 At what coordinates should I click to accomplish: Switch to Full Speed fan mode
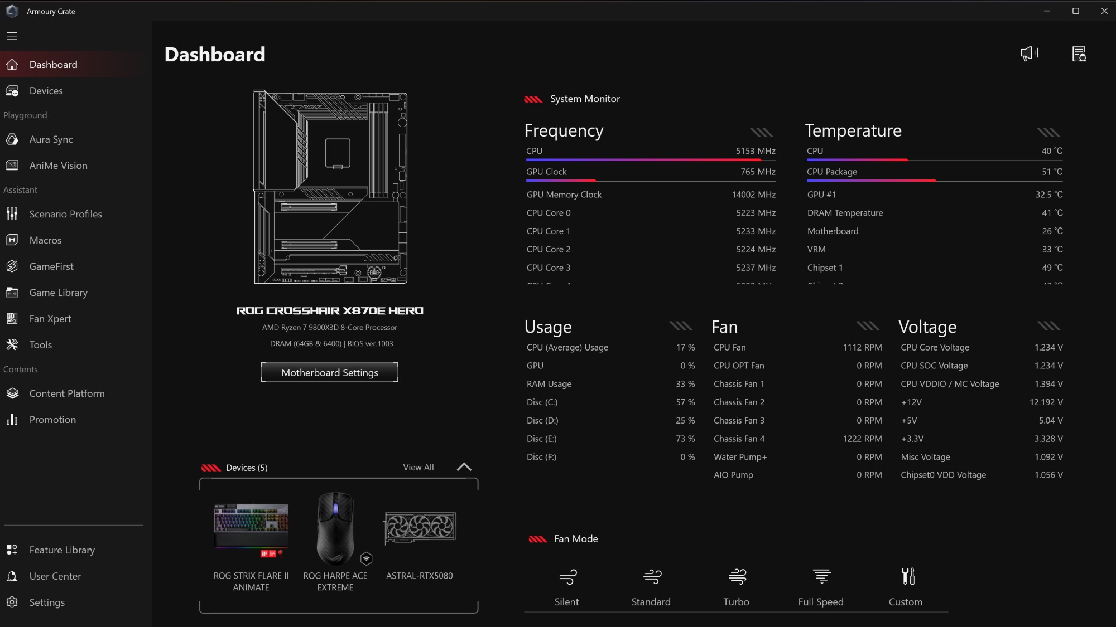tap(821, 577)
